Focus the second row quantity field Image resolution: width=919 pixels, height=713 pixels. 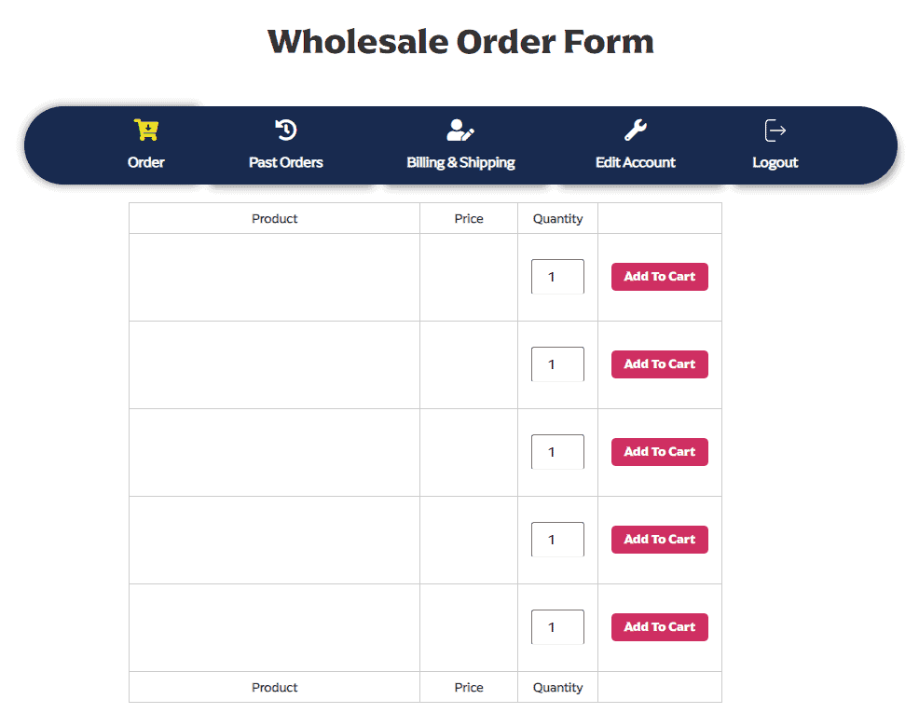coord(557,364)
